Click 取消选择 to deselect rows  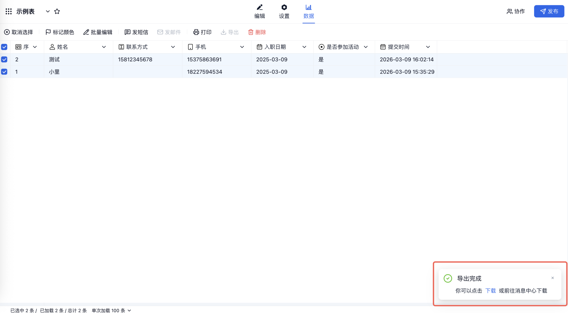pyautogui.click(x=18, y=32)
